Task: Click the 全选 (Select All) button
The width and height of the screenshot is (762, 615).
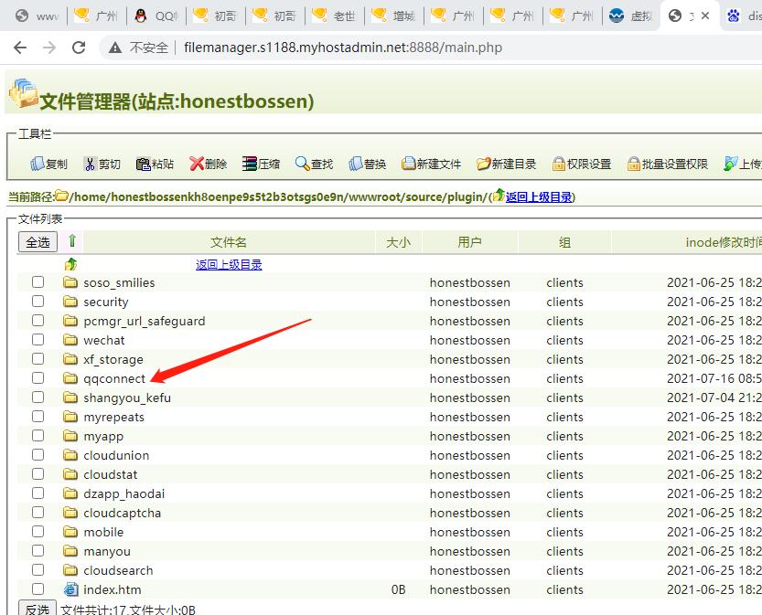Action: 38,242
